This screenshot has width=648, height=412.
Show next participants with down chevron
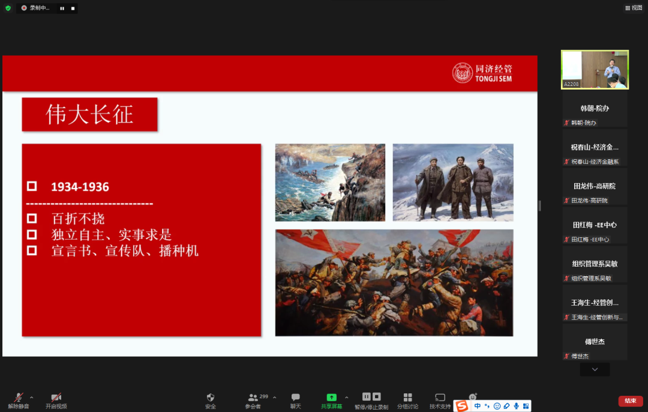click(x=595, y=369)
